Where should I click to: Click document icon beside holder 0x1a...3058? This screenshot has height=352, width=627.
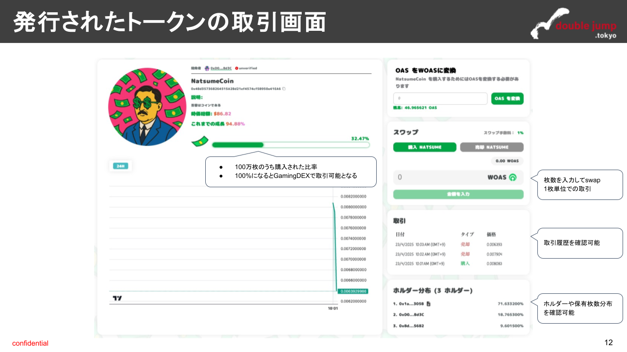click(x=429, y=304)
